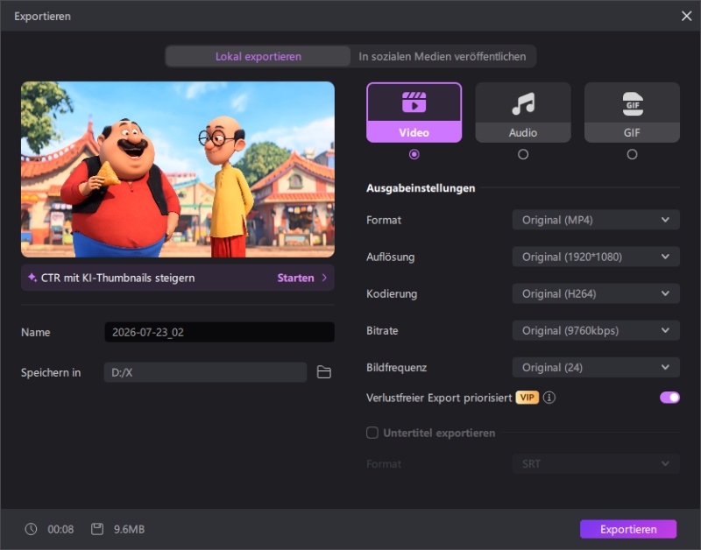
Task: Click the clock duration icon
Action: [x=31, y=529]
